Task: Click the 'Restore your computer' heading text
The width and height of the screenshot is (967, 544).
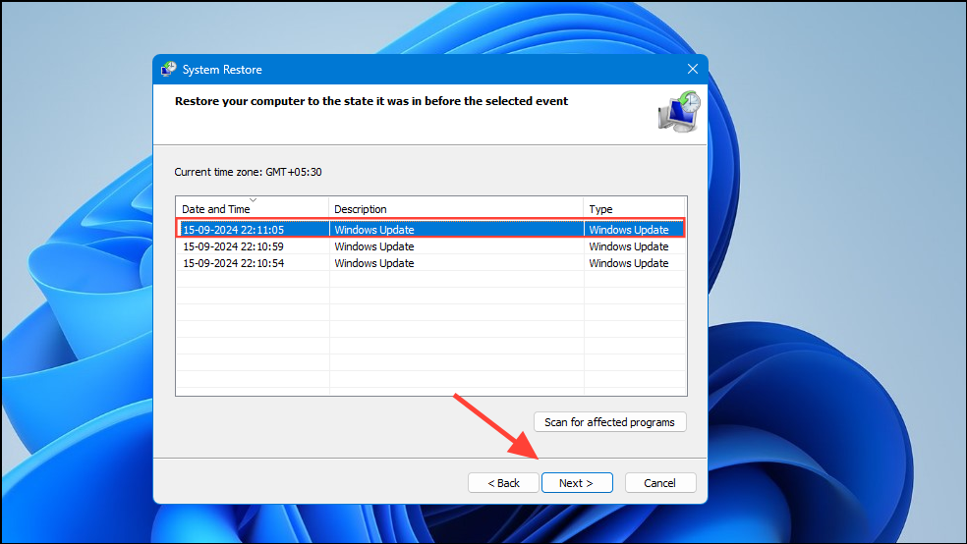Action: pos(371,101)
